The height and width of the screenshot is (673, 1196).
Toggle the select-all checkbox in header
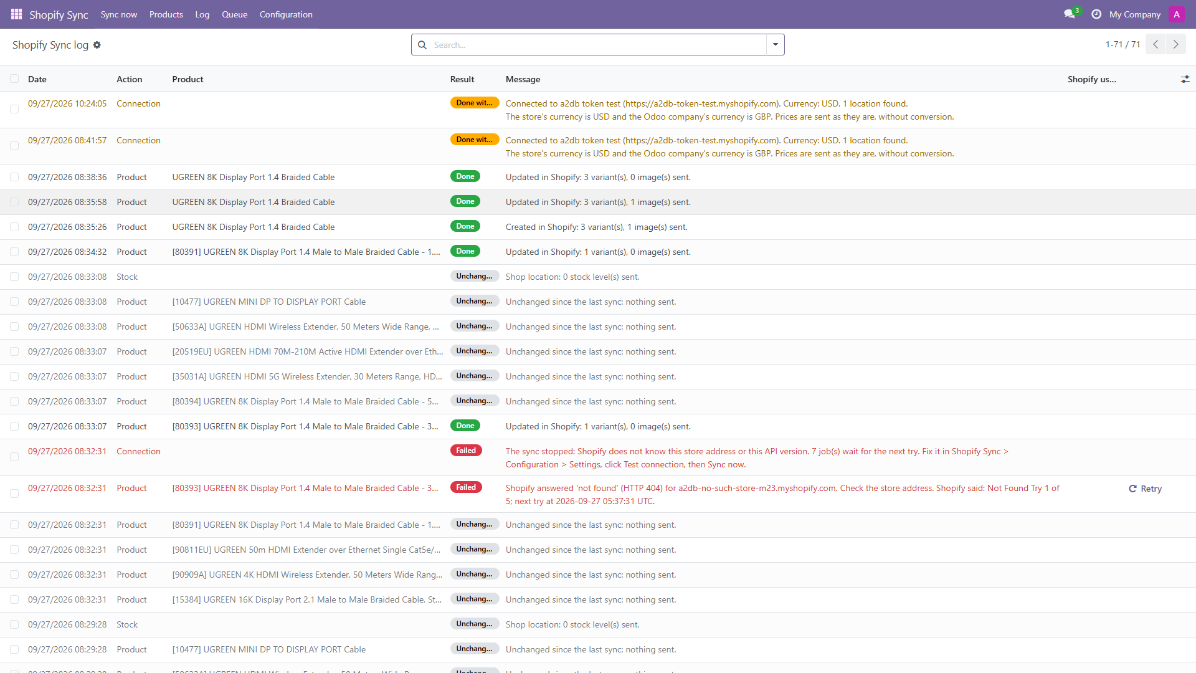click(14, 79)
